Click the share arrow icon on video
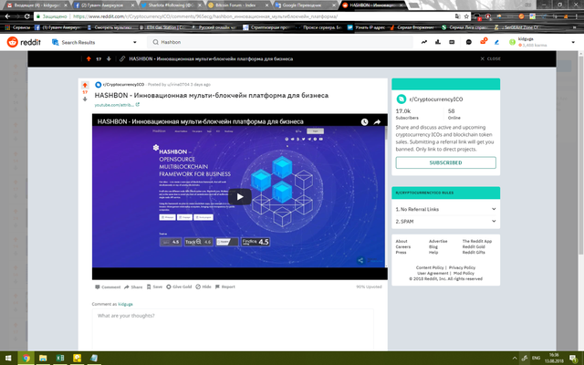The width and height of the screenshot is (584, 365). (377, 121)
